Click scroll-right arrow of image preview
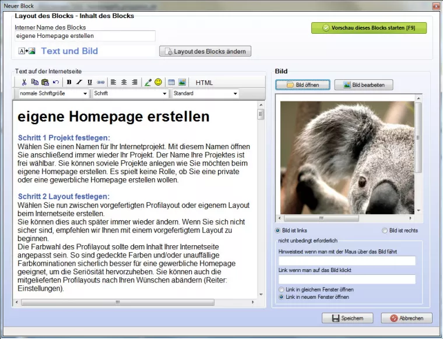Viewport: 443px width, 339px height. (x=410, y=218)
